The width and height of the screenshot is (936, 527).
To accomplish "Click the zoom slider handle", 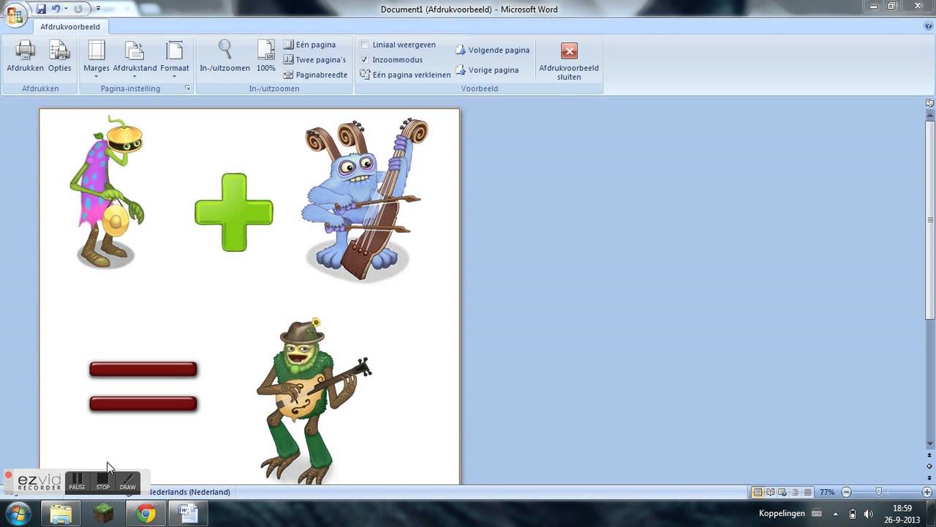I will point(879,492).
